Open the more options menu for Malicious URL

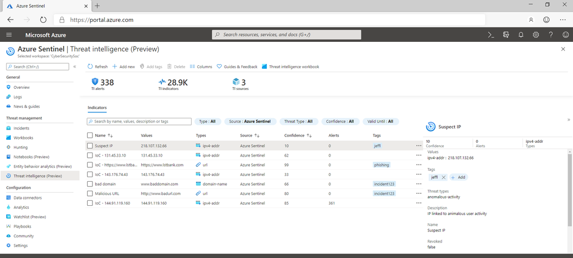[418, 193]
